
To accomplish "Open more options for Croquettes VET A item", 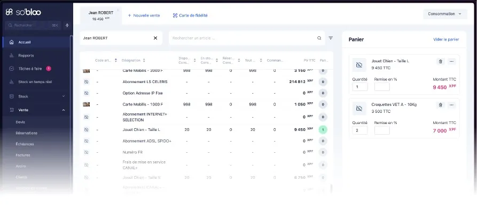I will pyautogui.click(x=452, y=105).
